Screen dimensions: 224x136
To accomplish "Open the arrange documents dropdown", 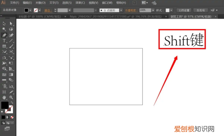I will point(145,3).
